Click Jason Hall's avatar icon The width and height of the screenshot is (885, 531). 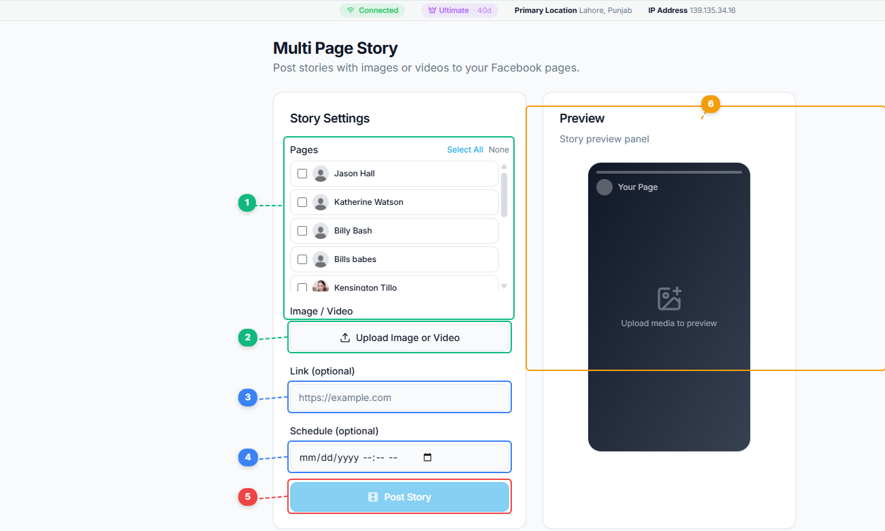[321, 174]
